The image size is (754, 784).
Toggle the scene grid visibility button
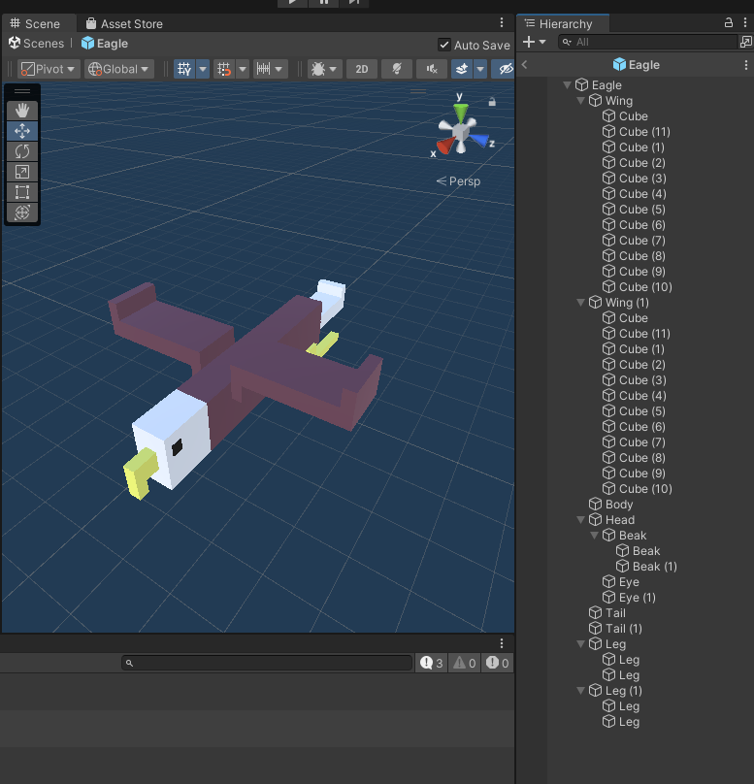click(184, 69)
